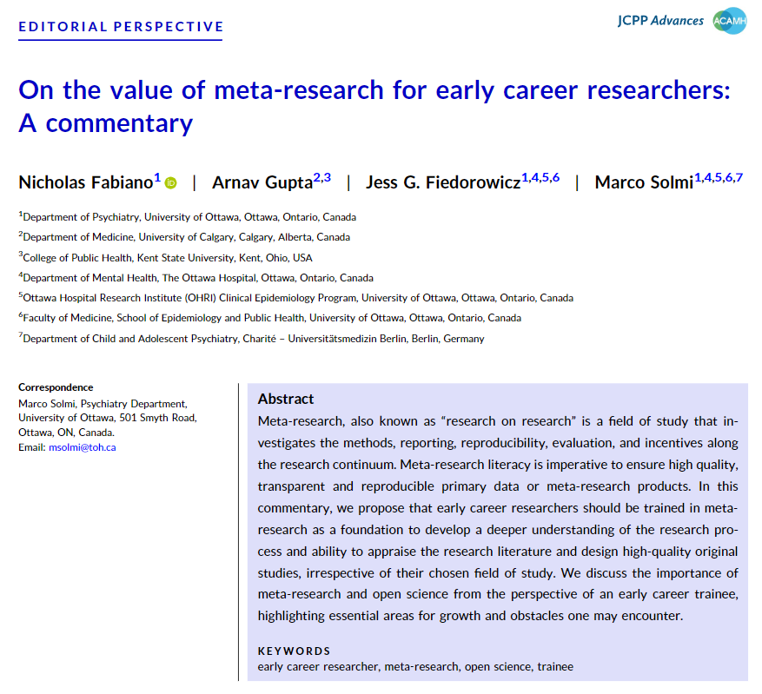Click affiliation 7 Charité Universitätsmedizin Berlin line
Viewport: 762px width, 694px height.
[252, 339]
